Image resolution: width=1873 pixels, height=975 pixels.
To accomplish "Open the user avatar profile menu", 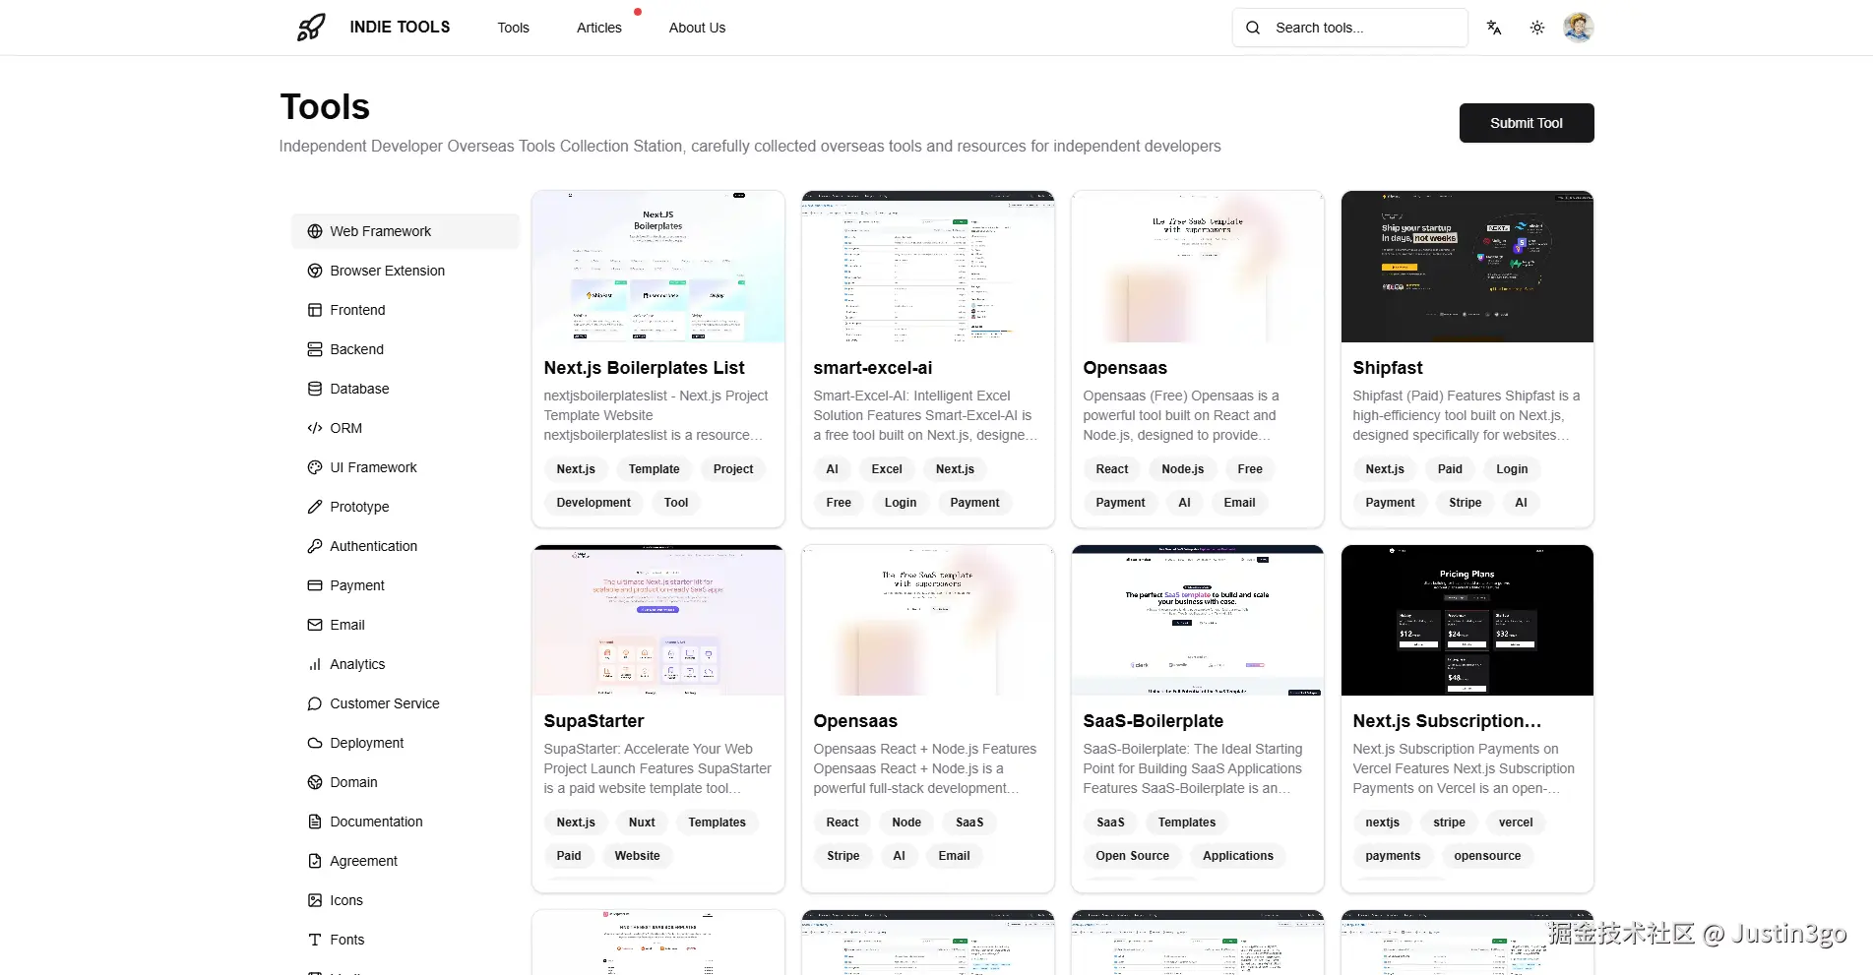I will point(1579,28).
